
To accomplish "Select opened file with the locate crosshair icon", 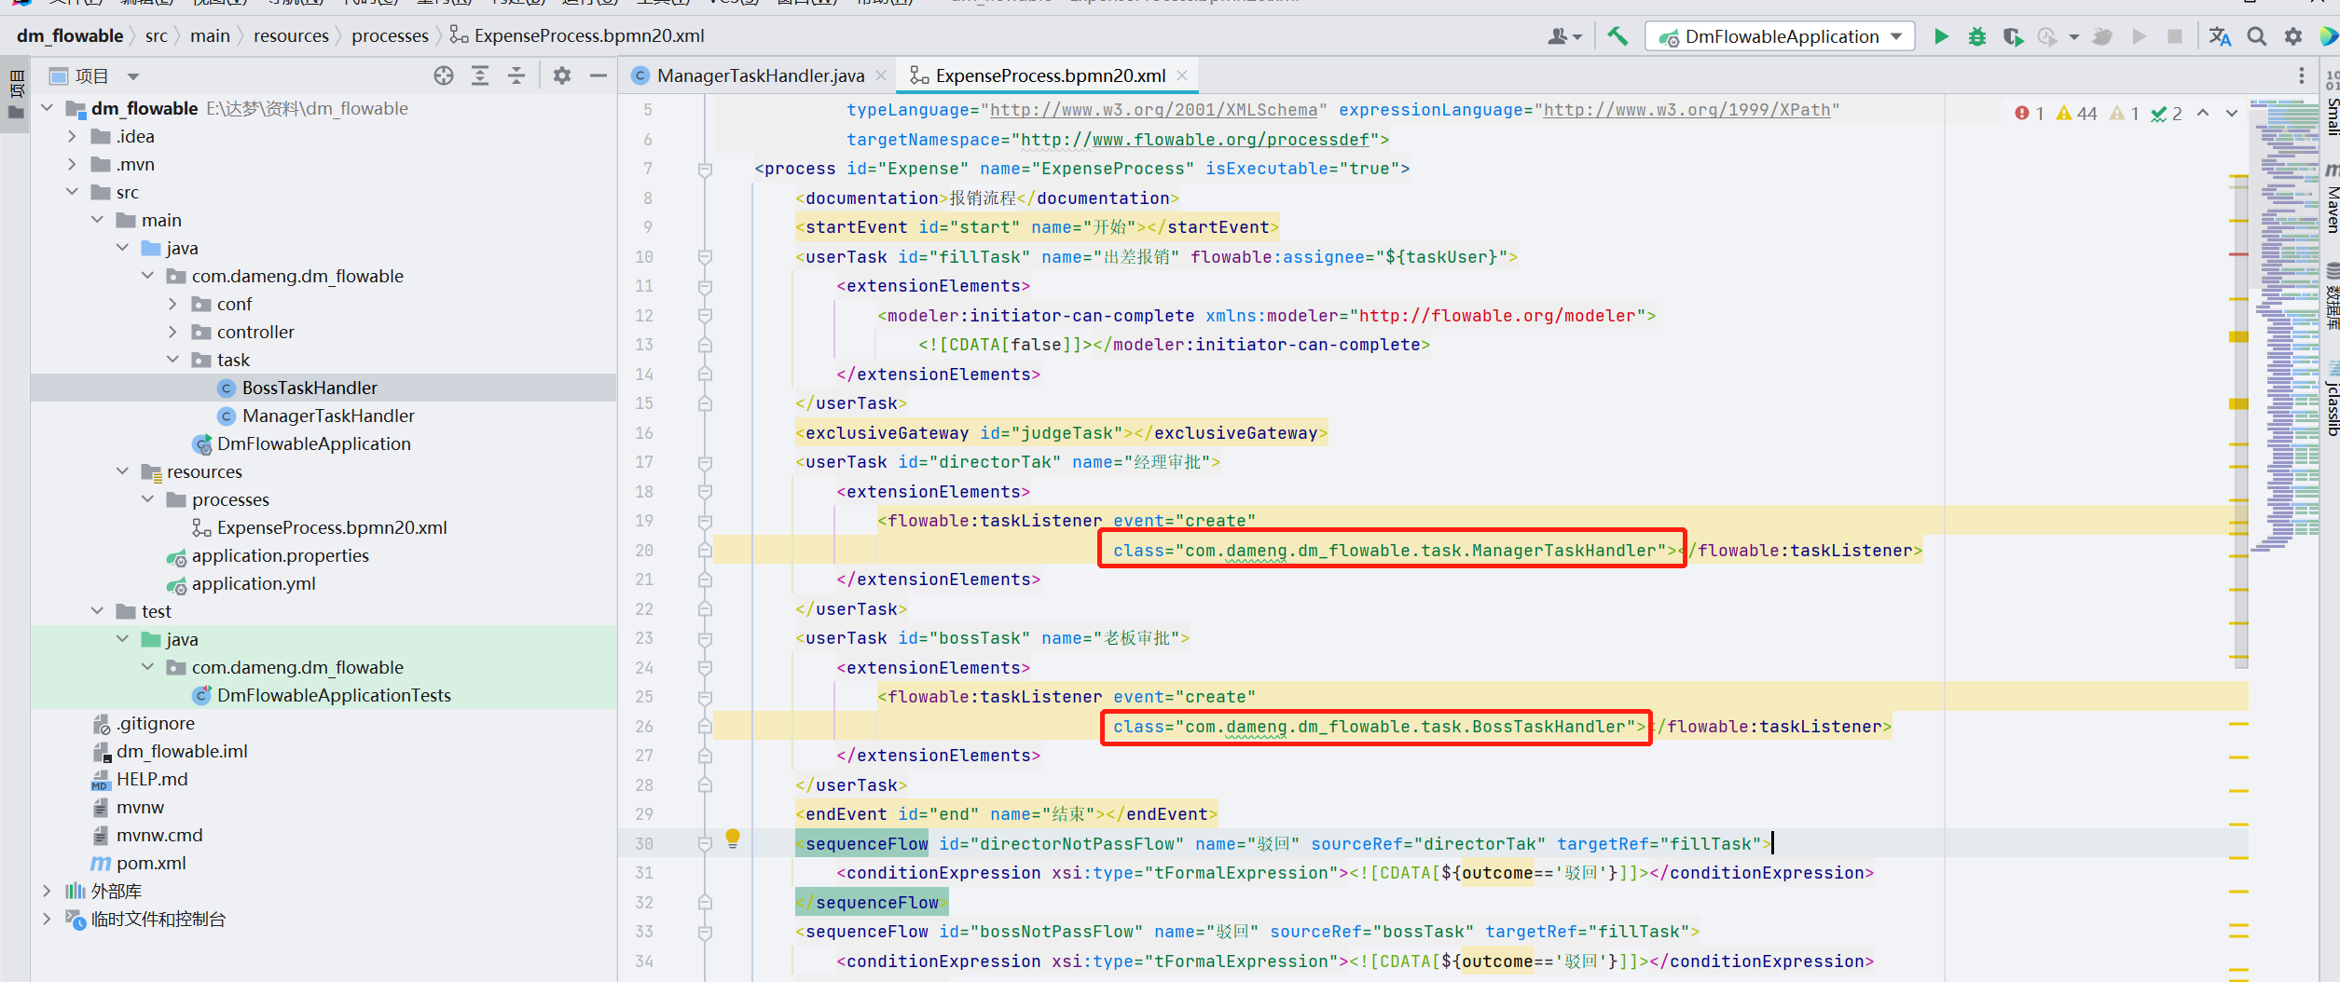I will point(444,75).
